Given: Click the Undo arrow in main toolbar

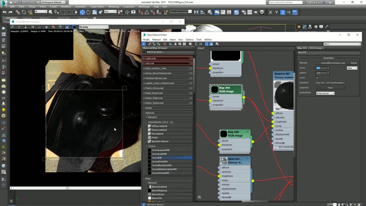Looking at the screenshot, I should tap(5, 11).
